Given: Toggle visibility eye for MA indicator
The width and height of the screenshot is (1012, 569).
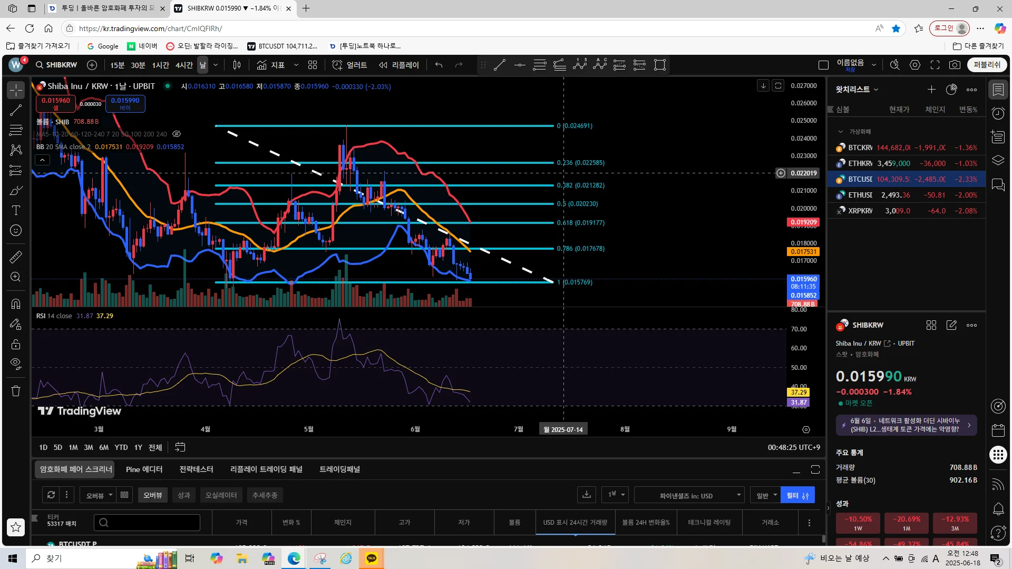Looking at the screenshot, I should click(177, 134).
